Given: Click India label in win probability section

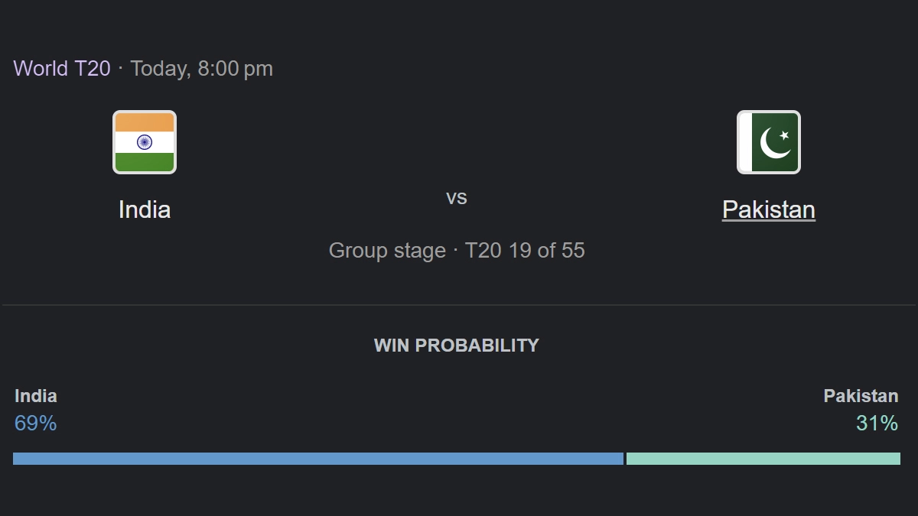Looking at the screenshot, I should pyautogui.click(x=36, y=396).
